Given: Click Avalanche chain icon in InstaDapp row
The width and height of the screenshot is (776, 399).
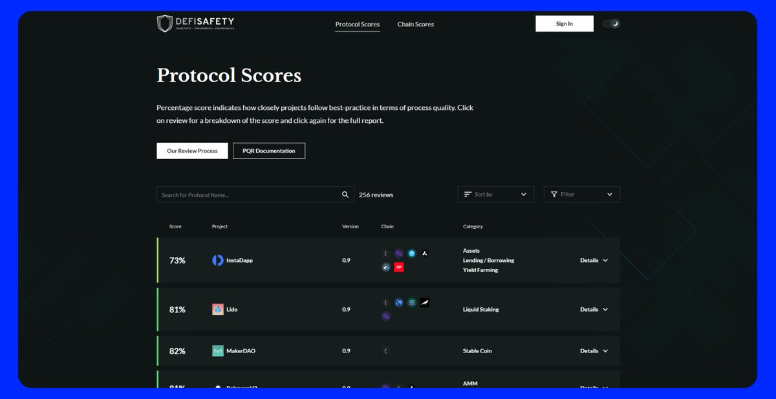Looking at the screenshot, I should click(425, 253).
